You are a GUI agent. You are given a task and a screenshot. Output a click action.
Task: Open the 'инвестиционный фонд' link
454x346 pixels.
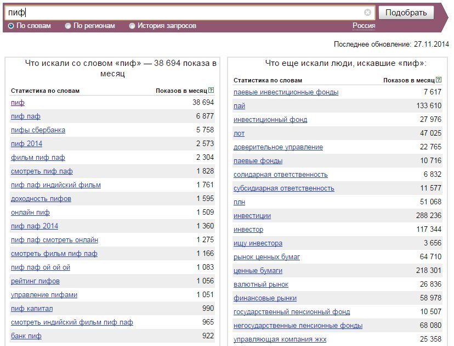coord(270,120)
